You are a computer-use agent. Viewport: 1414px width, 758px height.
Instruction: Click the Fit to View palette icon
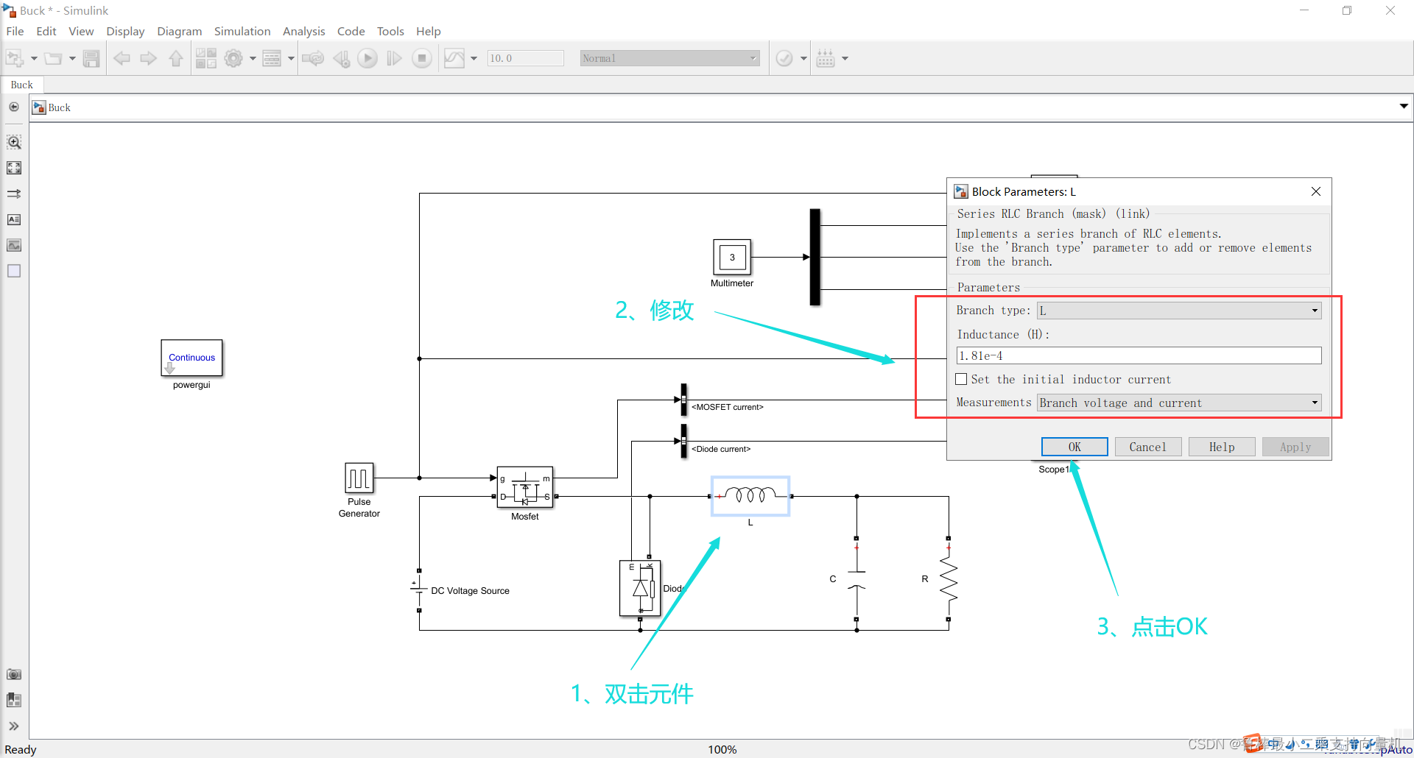(x=14, y=168)
